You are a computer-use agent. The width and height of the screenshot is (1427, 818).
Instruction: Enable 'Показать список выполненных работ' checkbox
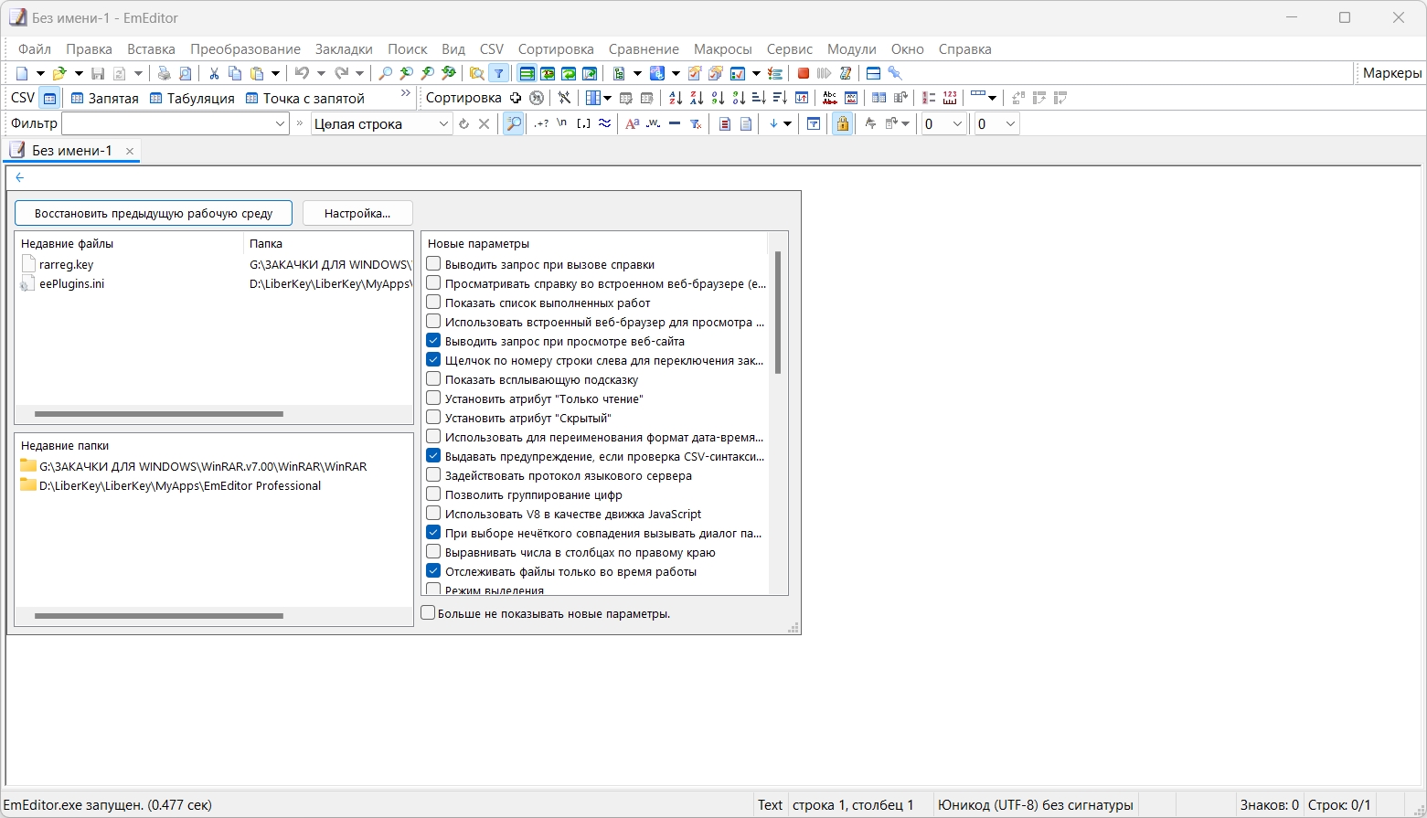click(434, 303)
